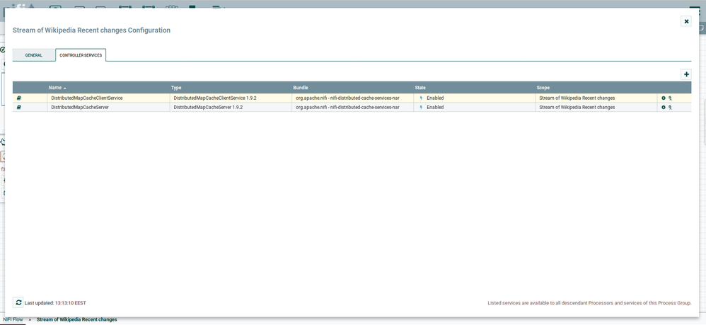
Task: Click the 'Last updated: 13:13:10 EEST' text
Action: click(x=55, y=303)
